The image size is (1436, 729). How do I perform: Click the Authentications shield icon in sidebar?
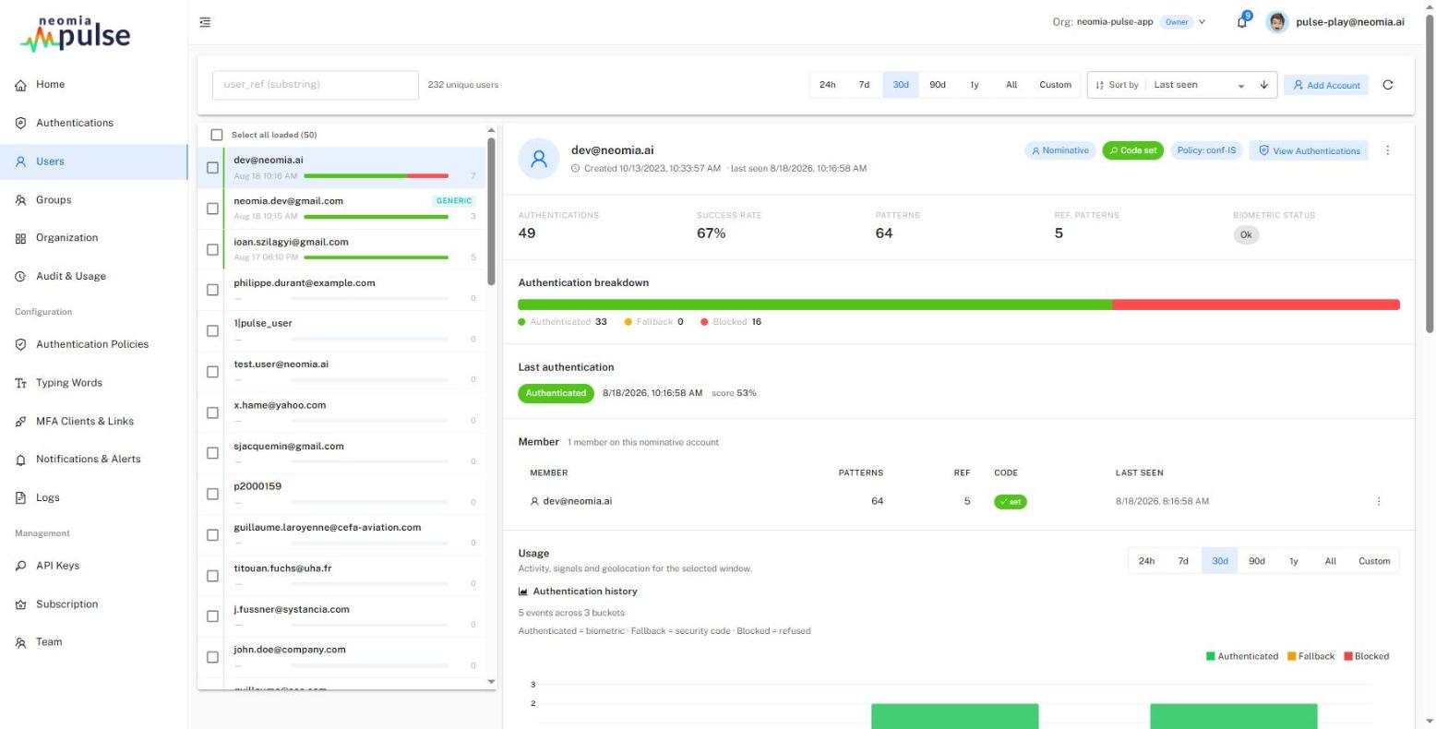click(20, 123)
